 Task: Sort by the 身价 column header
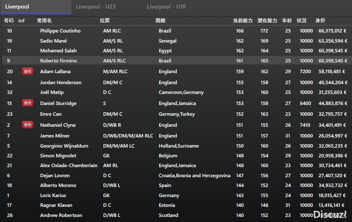click(320, 21)
